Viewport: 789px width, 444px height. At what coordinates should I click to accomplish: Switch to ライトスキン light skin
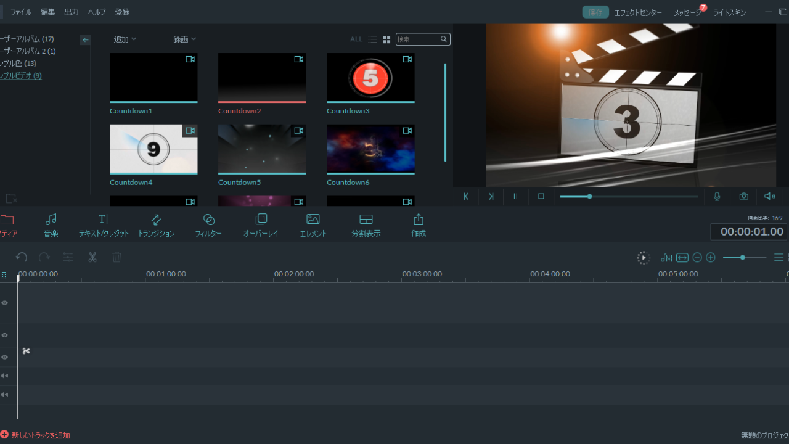click(730, 13)
